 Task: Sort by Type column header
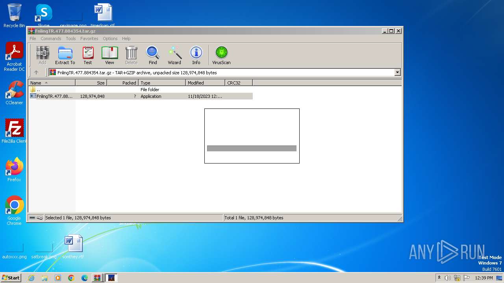pyautogui.click(x=162, y=83)
